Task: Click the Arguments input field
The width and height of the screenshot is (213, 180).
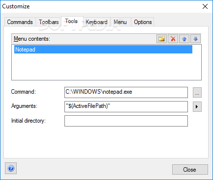Action: point(126,106)
